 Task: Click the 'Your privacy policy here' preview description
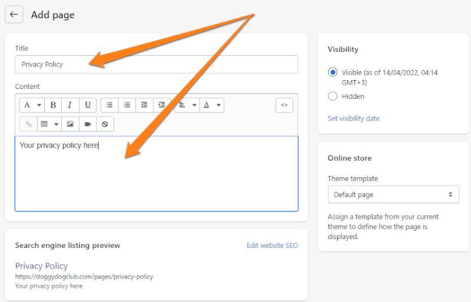[49, 286]
